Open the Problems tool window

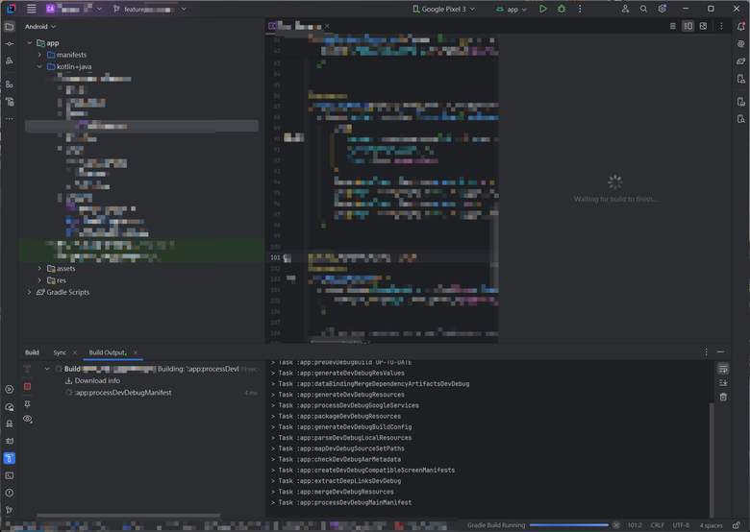pos(9,493)
